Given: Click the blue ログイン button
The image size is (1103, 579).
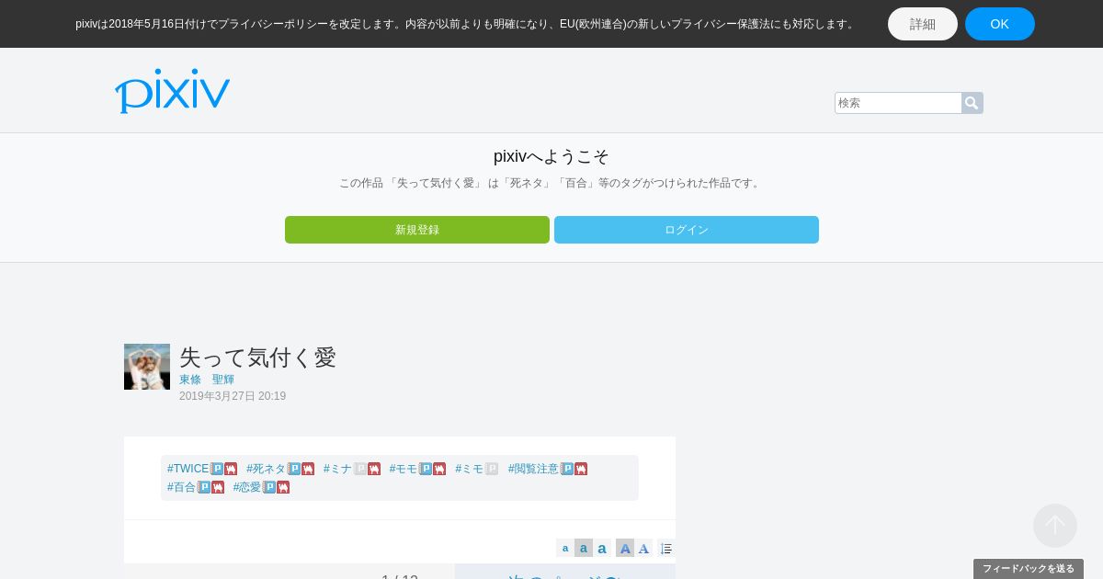Looking at the screenshot, I should coord(687,230).
